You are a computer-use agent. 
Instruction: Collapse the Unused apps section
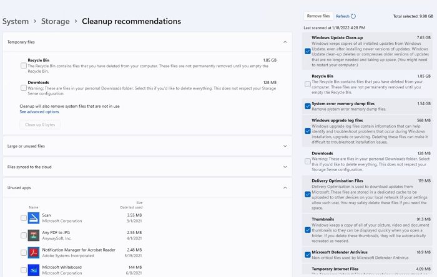click(x=285, y=187)
